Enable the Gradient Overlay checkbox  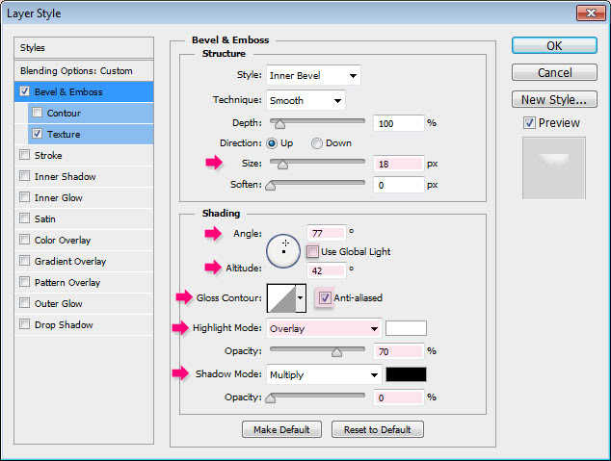click(x=24, y=260)
